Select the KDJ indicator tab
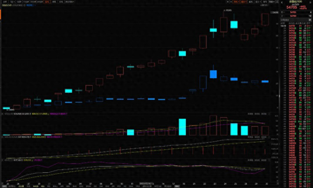This screenshot has width=313, height=188. (x=43, y=186)
